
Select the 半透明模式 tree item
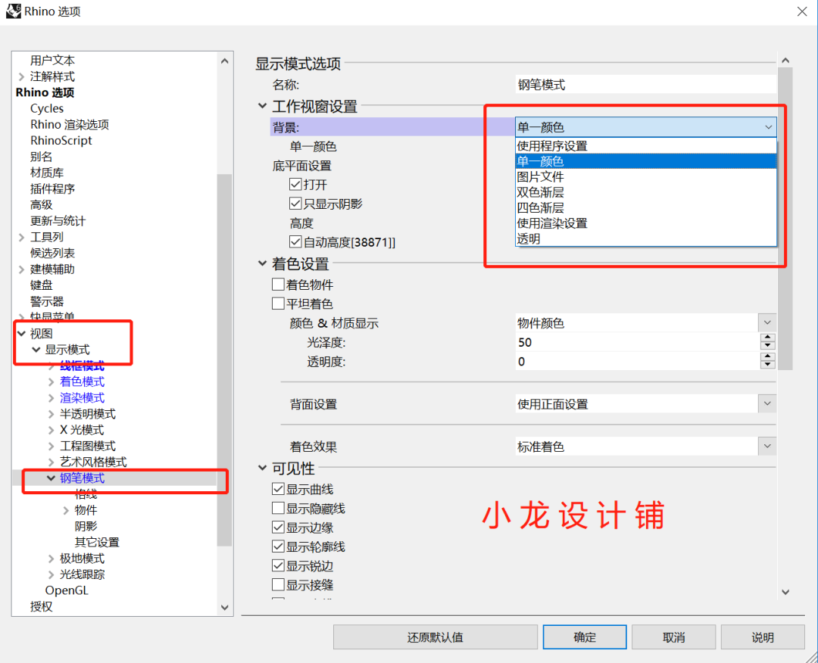(88, 414)
